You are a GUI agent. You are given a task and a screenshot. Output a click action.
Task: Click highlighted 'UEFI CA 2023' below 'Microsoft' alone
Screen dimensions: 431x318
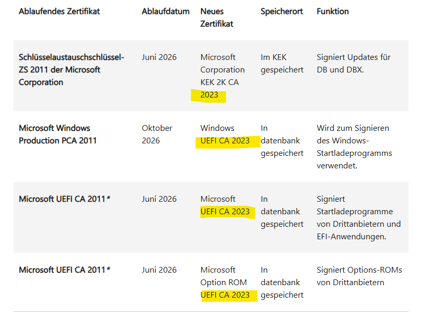coord(225,212)
